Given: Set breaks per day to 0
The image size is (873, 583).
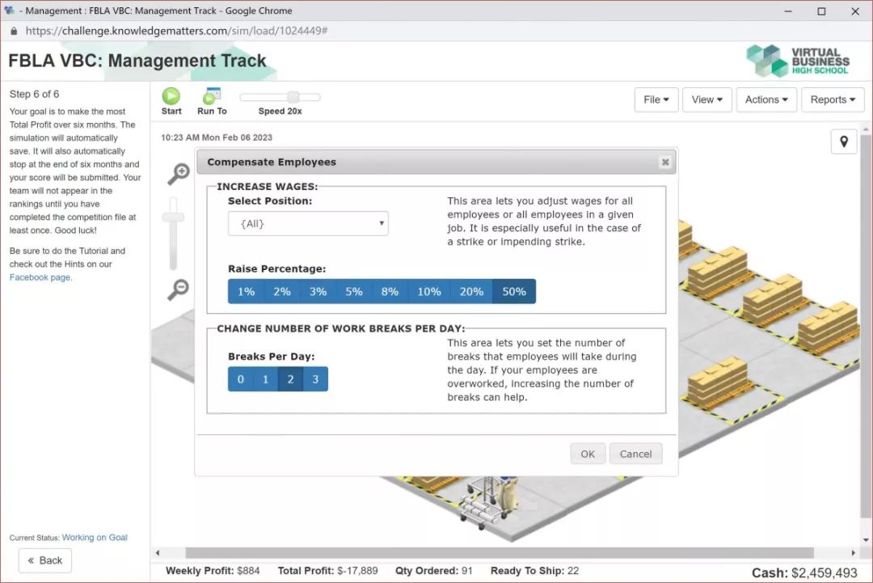Looking at the screenshot, I should pyautogui.click(x=241, y=379).
